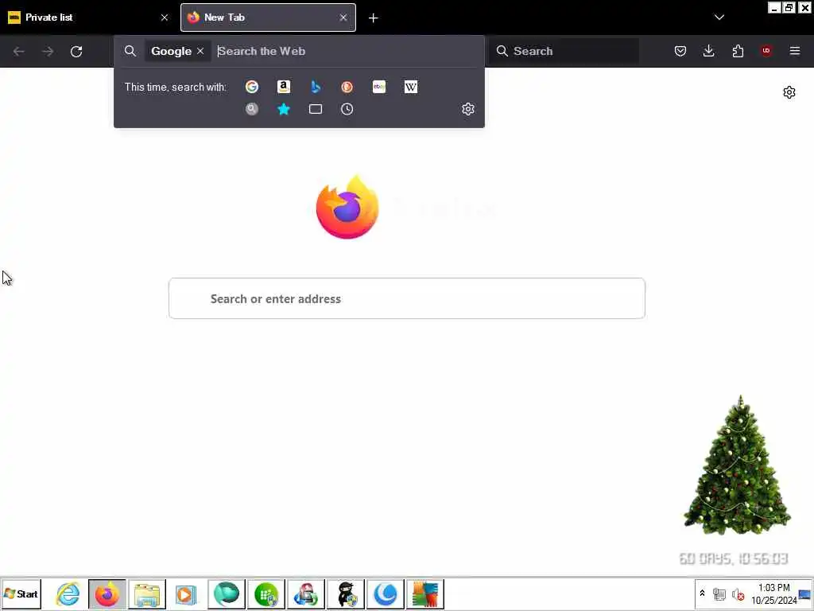Click the toolbar Search box

click(x=564, y=51)
